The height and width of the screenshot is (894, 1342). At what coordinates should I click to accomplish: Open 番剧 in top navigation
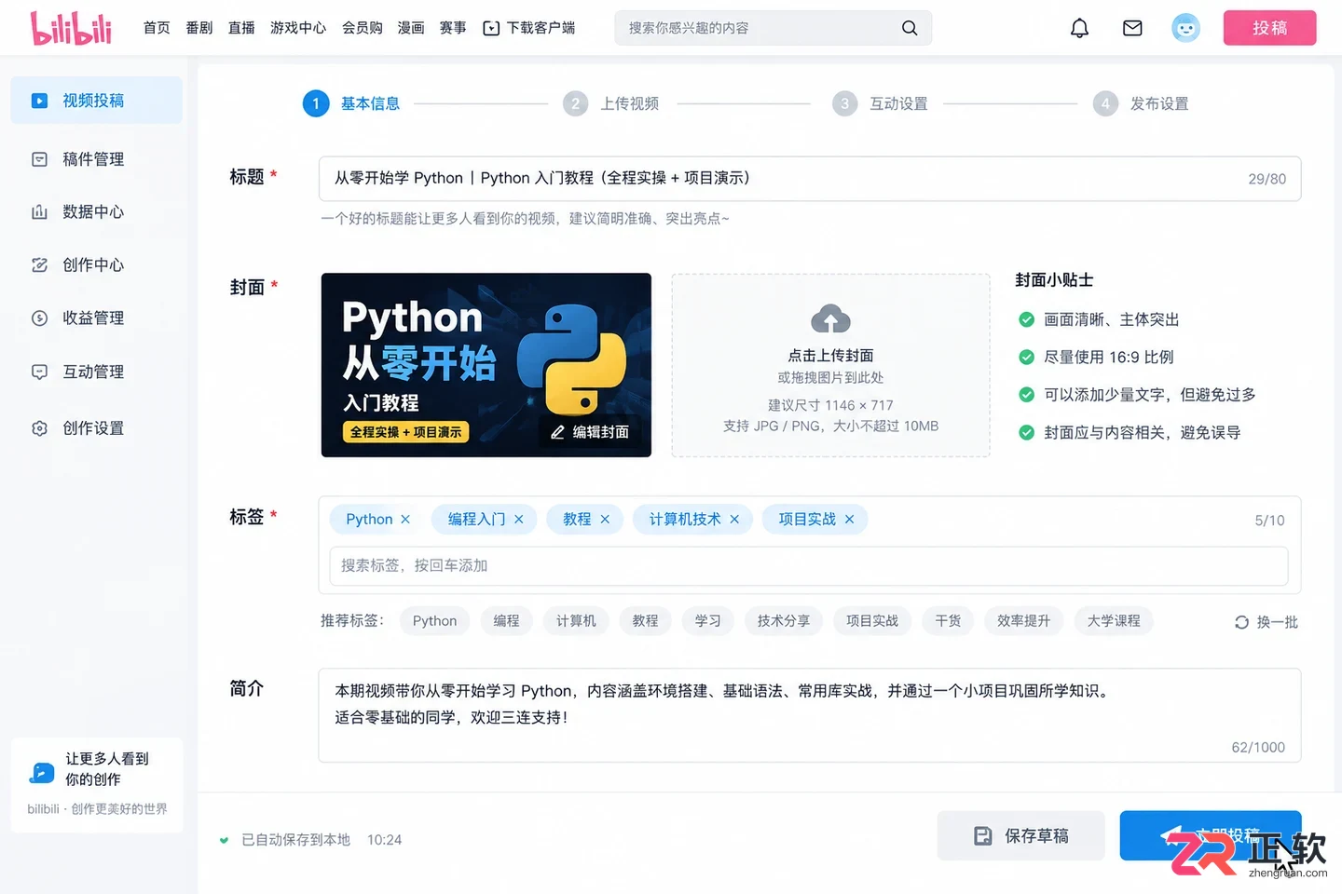click(x=199, y=28)
